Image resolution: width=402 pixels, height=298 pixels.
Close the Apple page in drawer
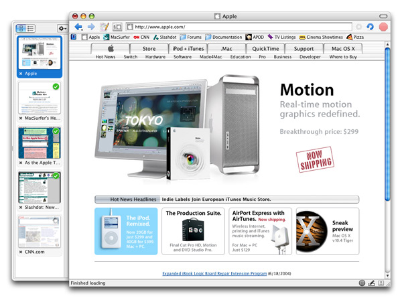pyautogui.click(x=21, y=74)
